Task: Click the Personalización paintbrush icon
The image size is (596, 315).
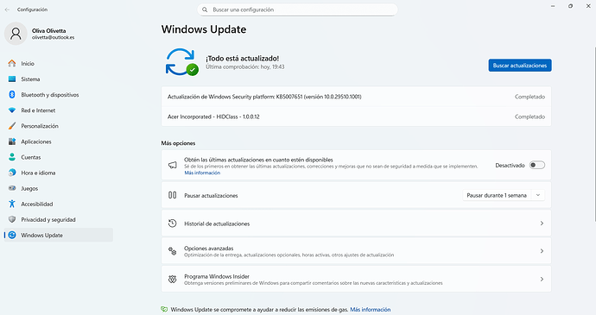Action: point(12,126)
